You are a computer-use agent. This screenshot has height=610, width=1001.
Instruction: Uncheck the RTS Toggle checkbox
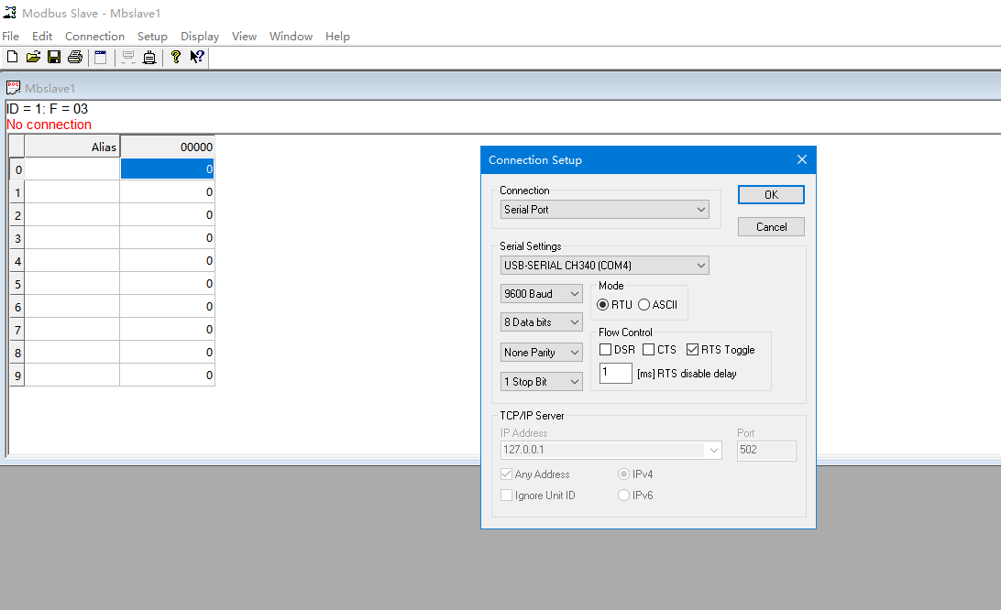pyautogui.click(x=693, y=350)
